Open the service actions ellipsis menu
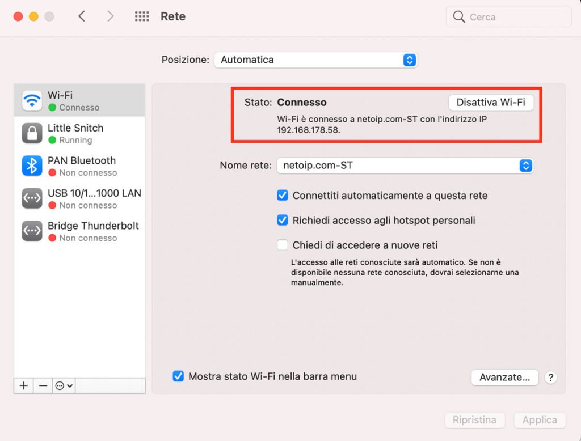This screenshot has width=581, height=441. [x=64, y=385]
